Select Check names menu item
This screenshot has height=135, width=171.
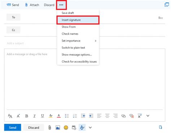point(78,34)
